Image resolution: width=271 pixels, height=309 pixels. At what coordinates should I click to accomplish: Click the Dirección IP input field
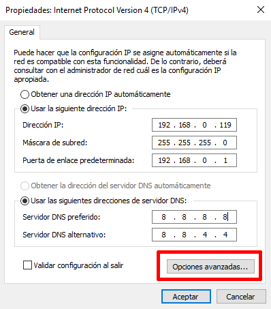click(x=194, y=125)
